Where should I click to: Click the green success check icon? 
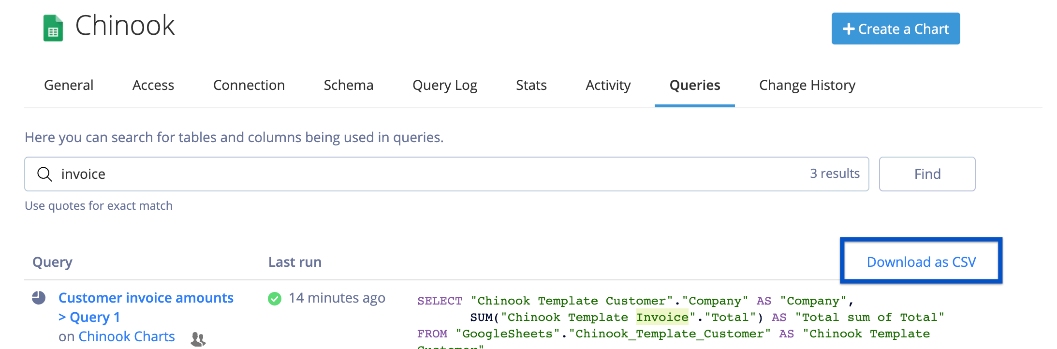[x=275, y=299]
